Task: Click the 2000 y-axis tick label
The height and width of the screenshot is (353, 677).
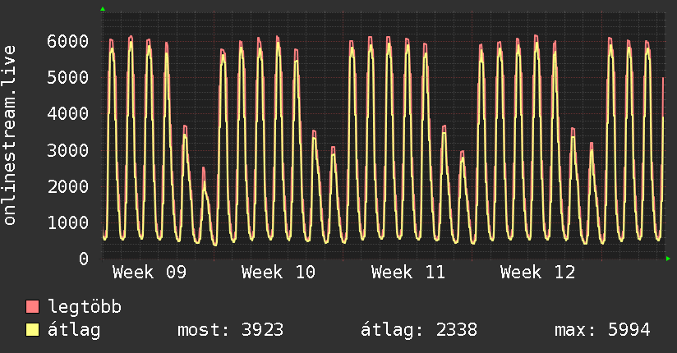Action: [x=67, y=186]
